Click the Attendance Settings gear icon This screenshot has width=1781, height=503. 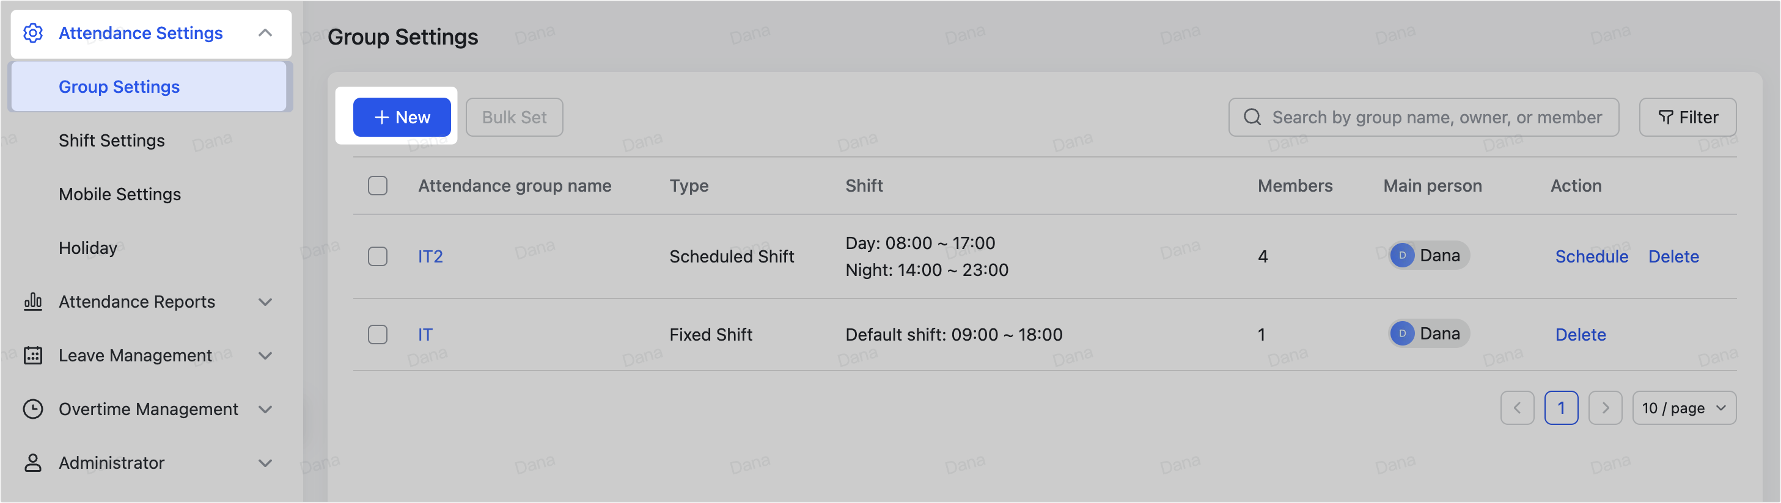tap(32, 33)
